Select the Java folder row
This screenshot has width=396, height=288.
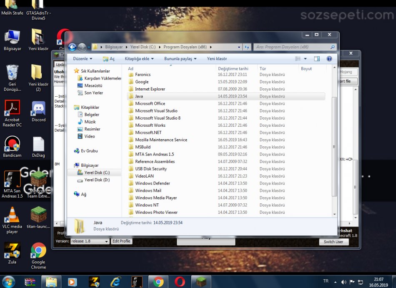pos(226,96)
